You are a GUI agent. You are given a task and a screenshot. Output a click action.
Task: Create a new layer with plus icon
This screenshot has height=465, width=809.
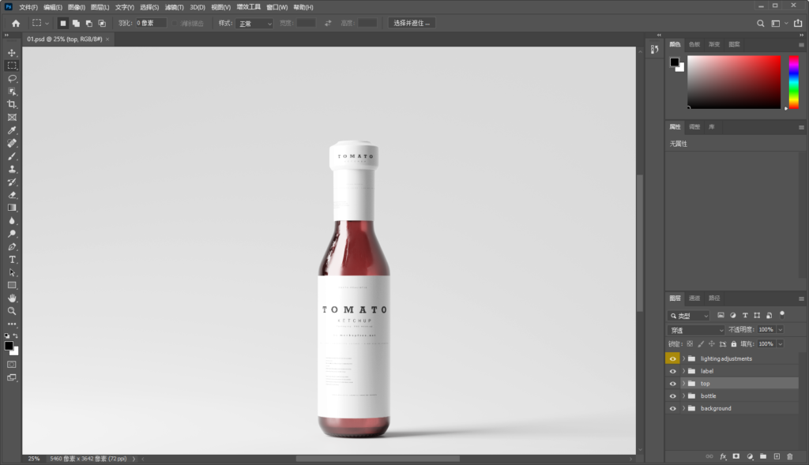pyautogui.click(x=777, y=456)
